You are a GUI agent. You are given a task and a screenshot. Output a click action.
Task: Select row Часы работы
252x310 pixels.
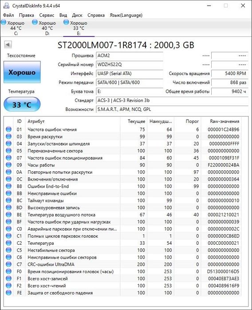coord(122,165)
